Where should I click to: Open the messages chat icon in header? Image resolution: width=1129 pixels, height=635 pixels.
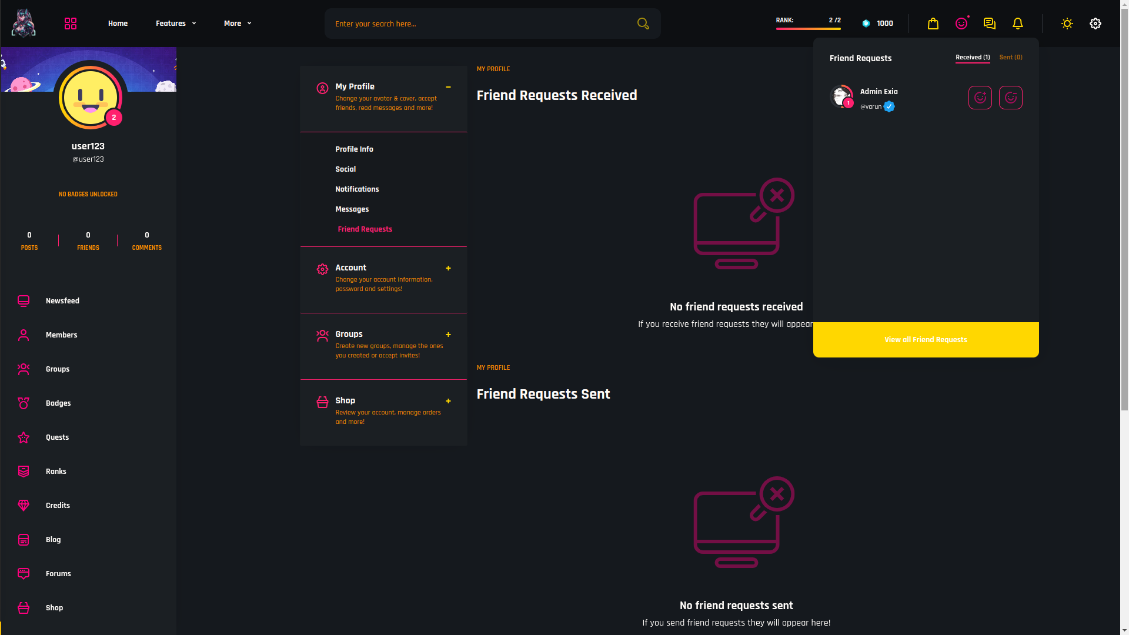point(989,24)
